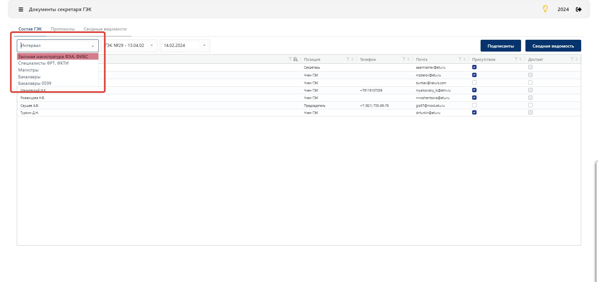Toggle Дистант checkbox for myalkovskiy_ik@etm.ru
This screenshot has height=282, width=598.
(x=530, y=90)
